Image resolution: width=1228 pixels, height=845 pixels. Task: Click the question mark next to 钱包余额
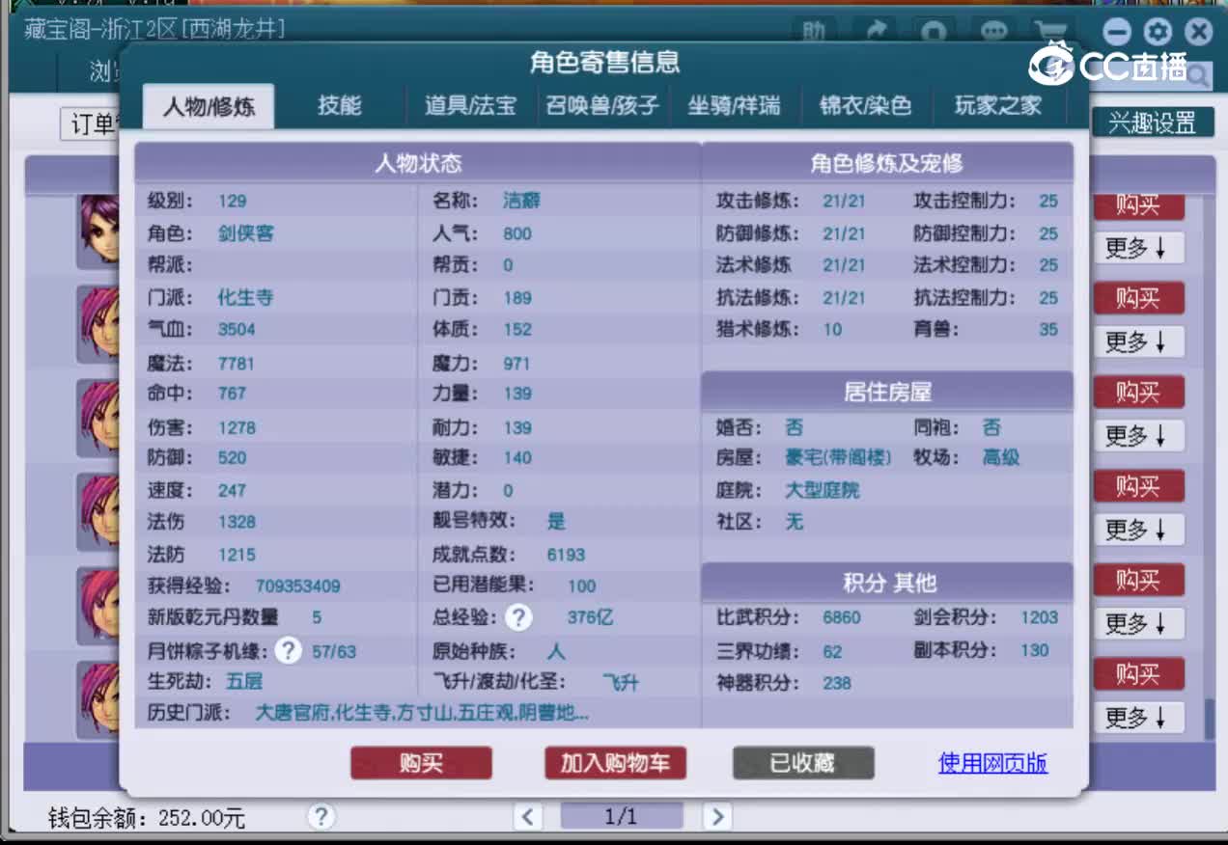(x=321, y=816)
